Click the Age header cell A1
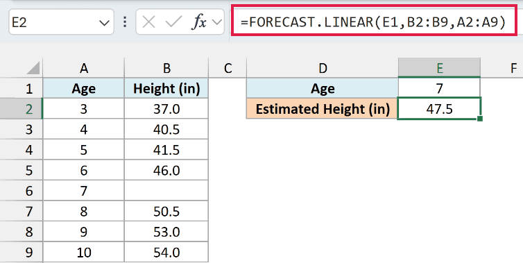 (84, 88)
